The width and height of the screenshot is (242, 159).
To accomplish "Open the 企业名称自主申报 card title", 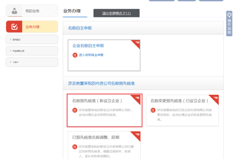I will 88,45.
